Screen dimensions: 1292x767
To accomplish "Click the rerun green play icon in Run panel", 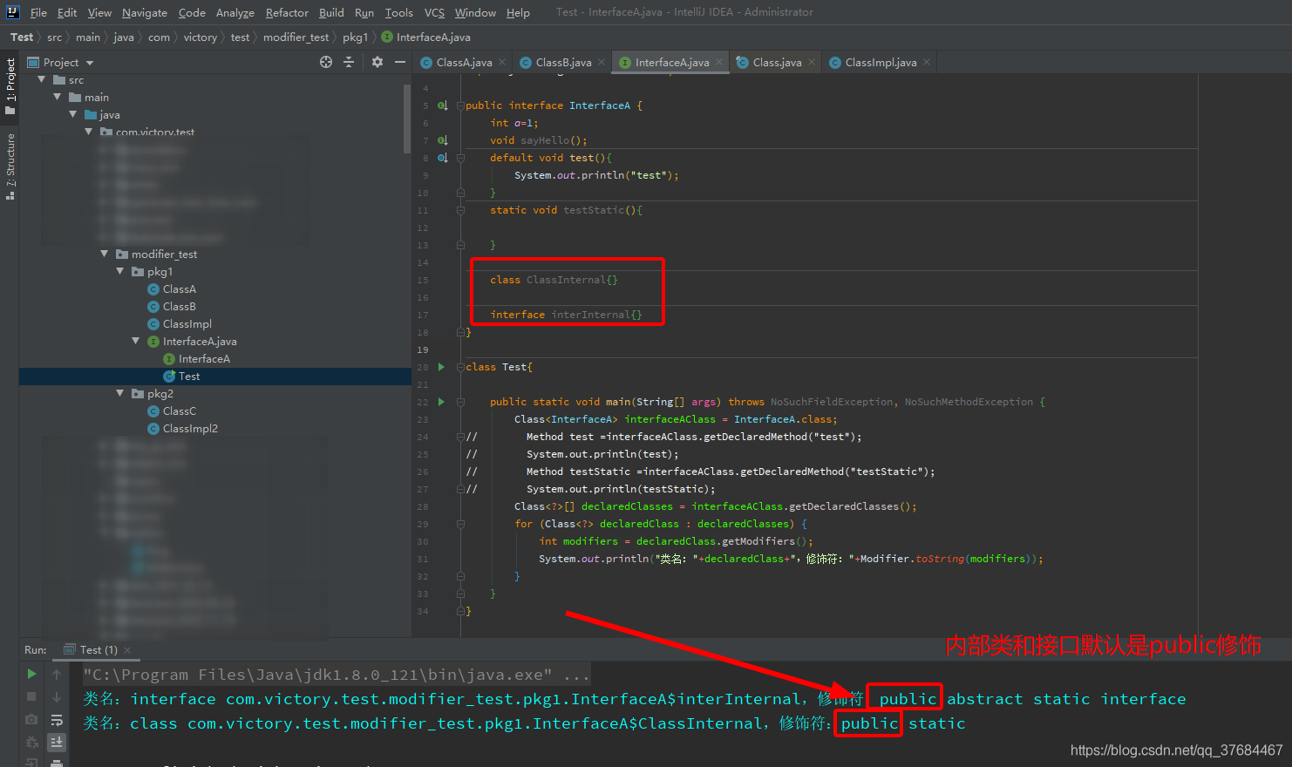I will pyautogui.click(x=31, y=674).
